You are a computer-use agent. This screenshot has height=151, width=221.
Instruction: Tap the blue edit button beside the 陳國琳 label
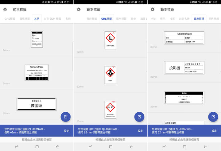[x=65, y=117]
